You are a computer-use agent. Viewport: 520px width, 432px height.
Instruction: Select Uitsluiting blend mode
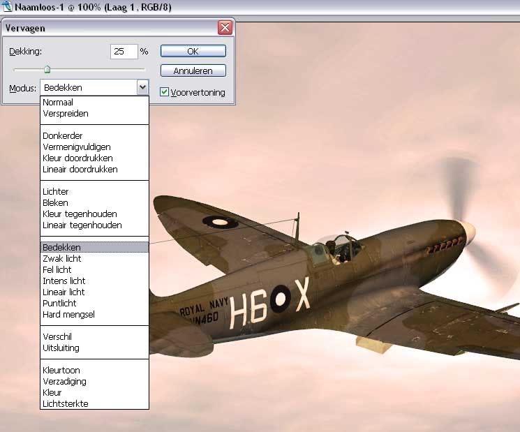point(94,348)
